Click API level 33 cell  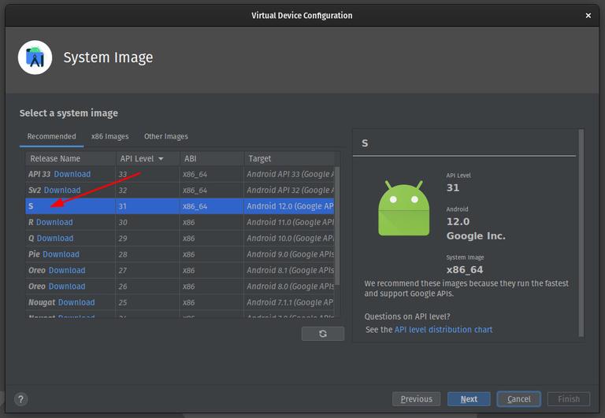tap(148, 174)
